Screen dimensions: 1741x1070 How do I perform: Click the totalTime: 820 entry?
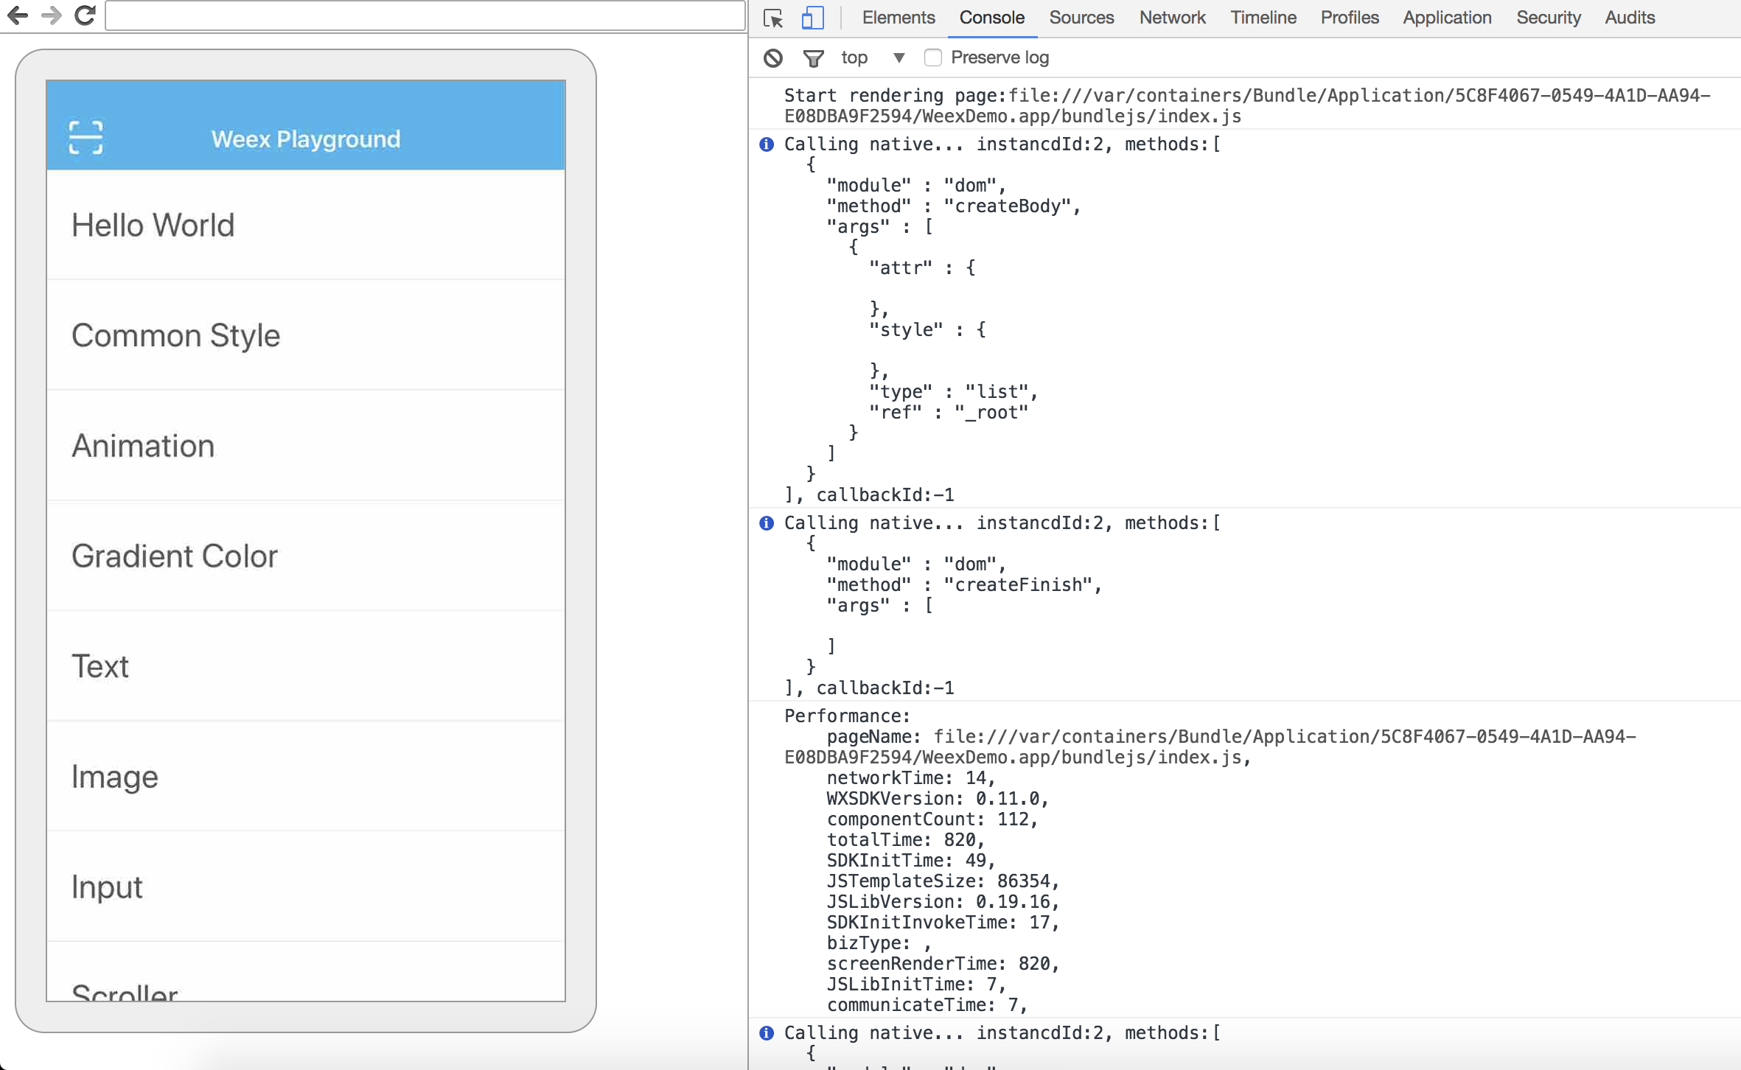906,840
